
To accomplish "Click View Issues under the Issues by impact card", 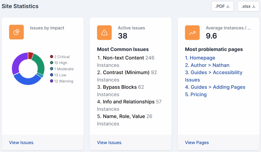I will 21,142.
